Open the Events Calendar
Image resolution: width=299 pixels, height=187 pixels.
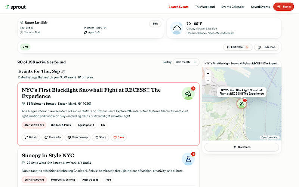(232, 7)
